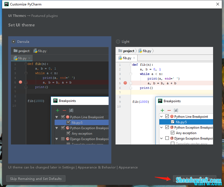The width and height of the screenshot is (224, 187).
Task: Click Skip Remaining and Set Defaults
Action: click(36, 179)
